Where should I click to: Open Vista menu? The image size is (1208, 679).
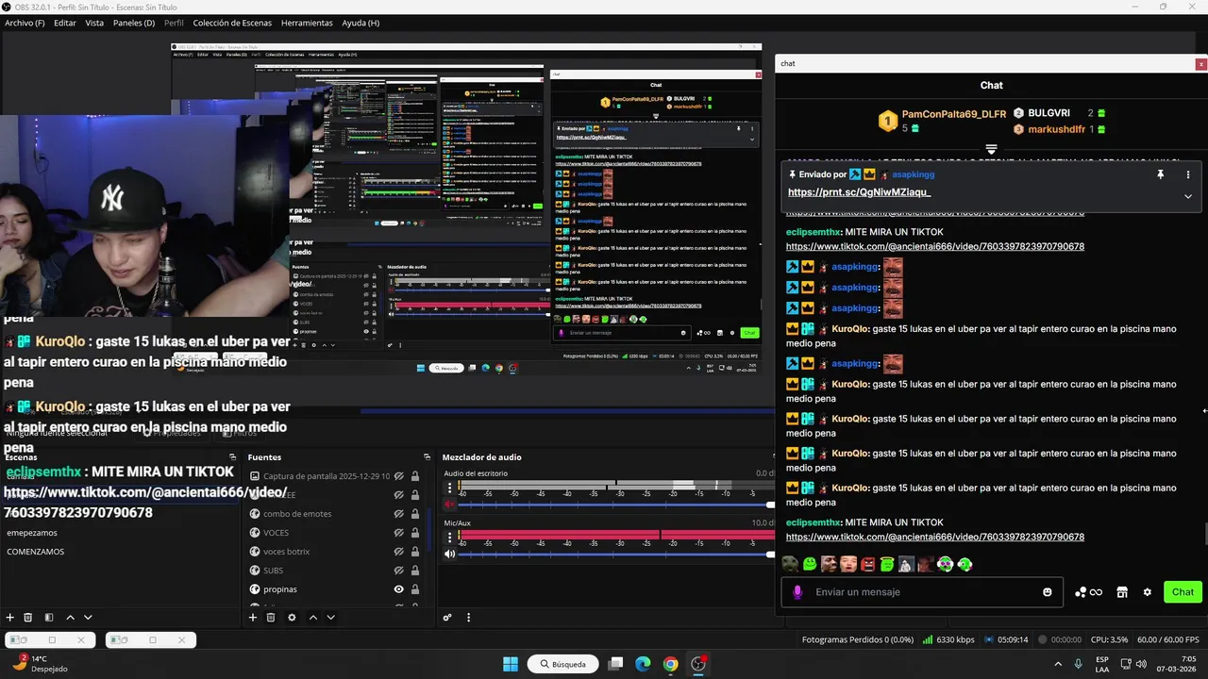point(94,23)
